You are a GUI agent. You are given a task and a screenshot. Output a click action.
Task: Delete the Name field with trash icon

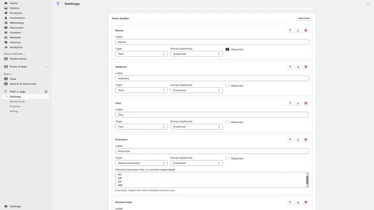[x=306, y=30]
